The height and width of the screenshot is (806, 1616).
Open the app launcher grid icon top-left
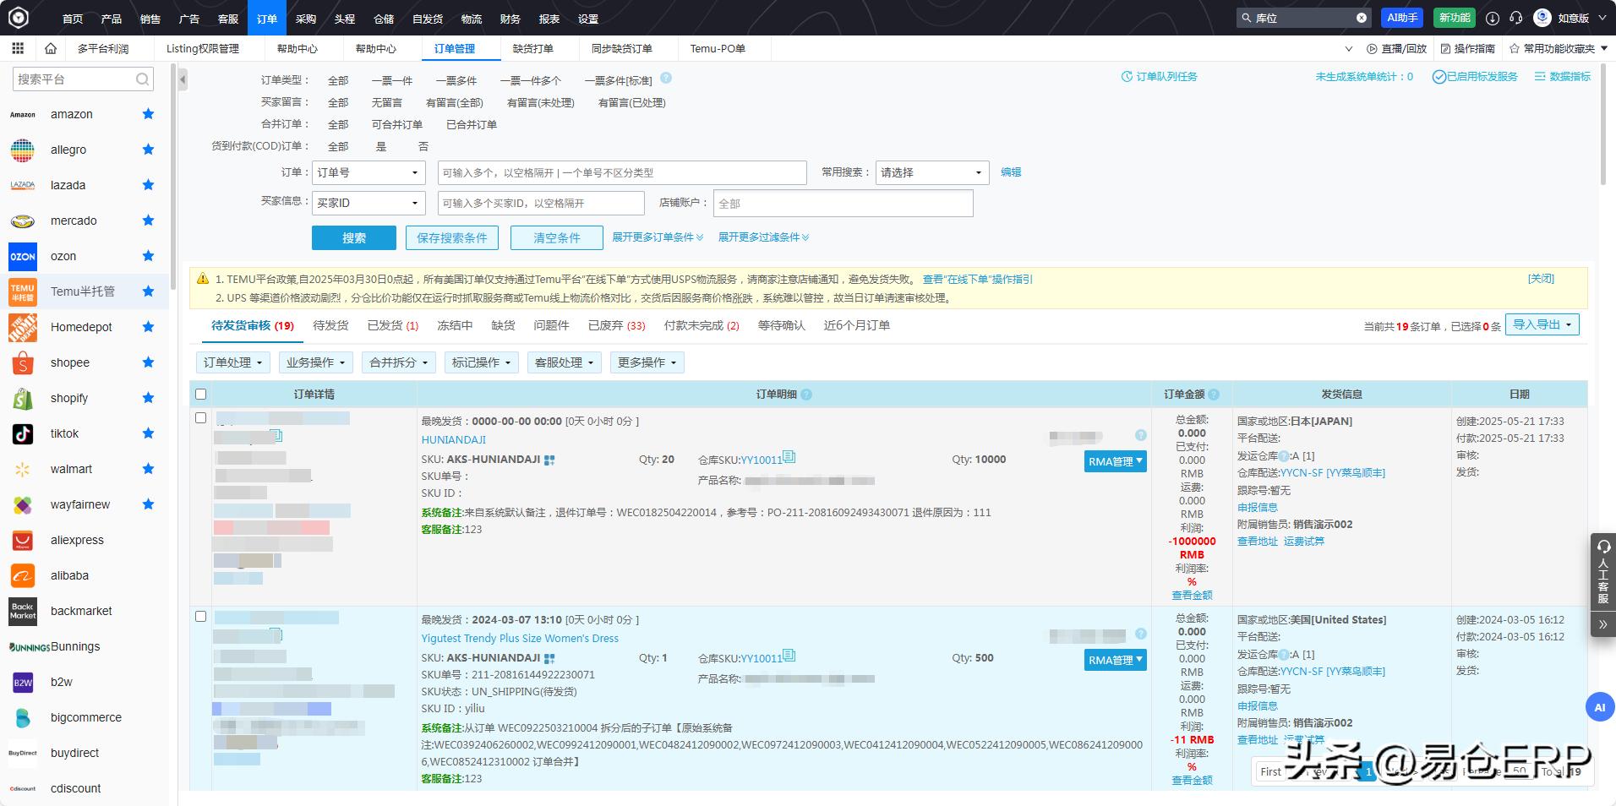(x=17, y=48)
